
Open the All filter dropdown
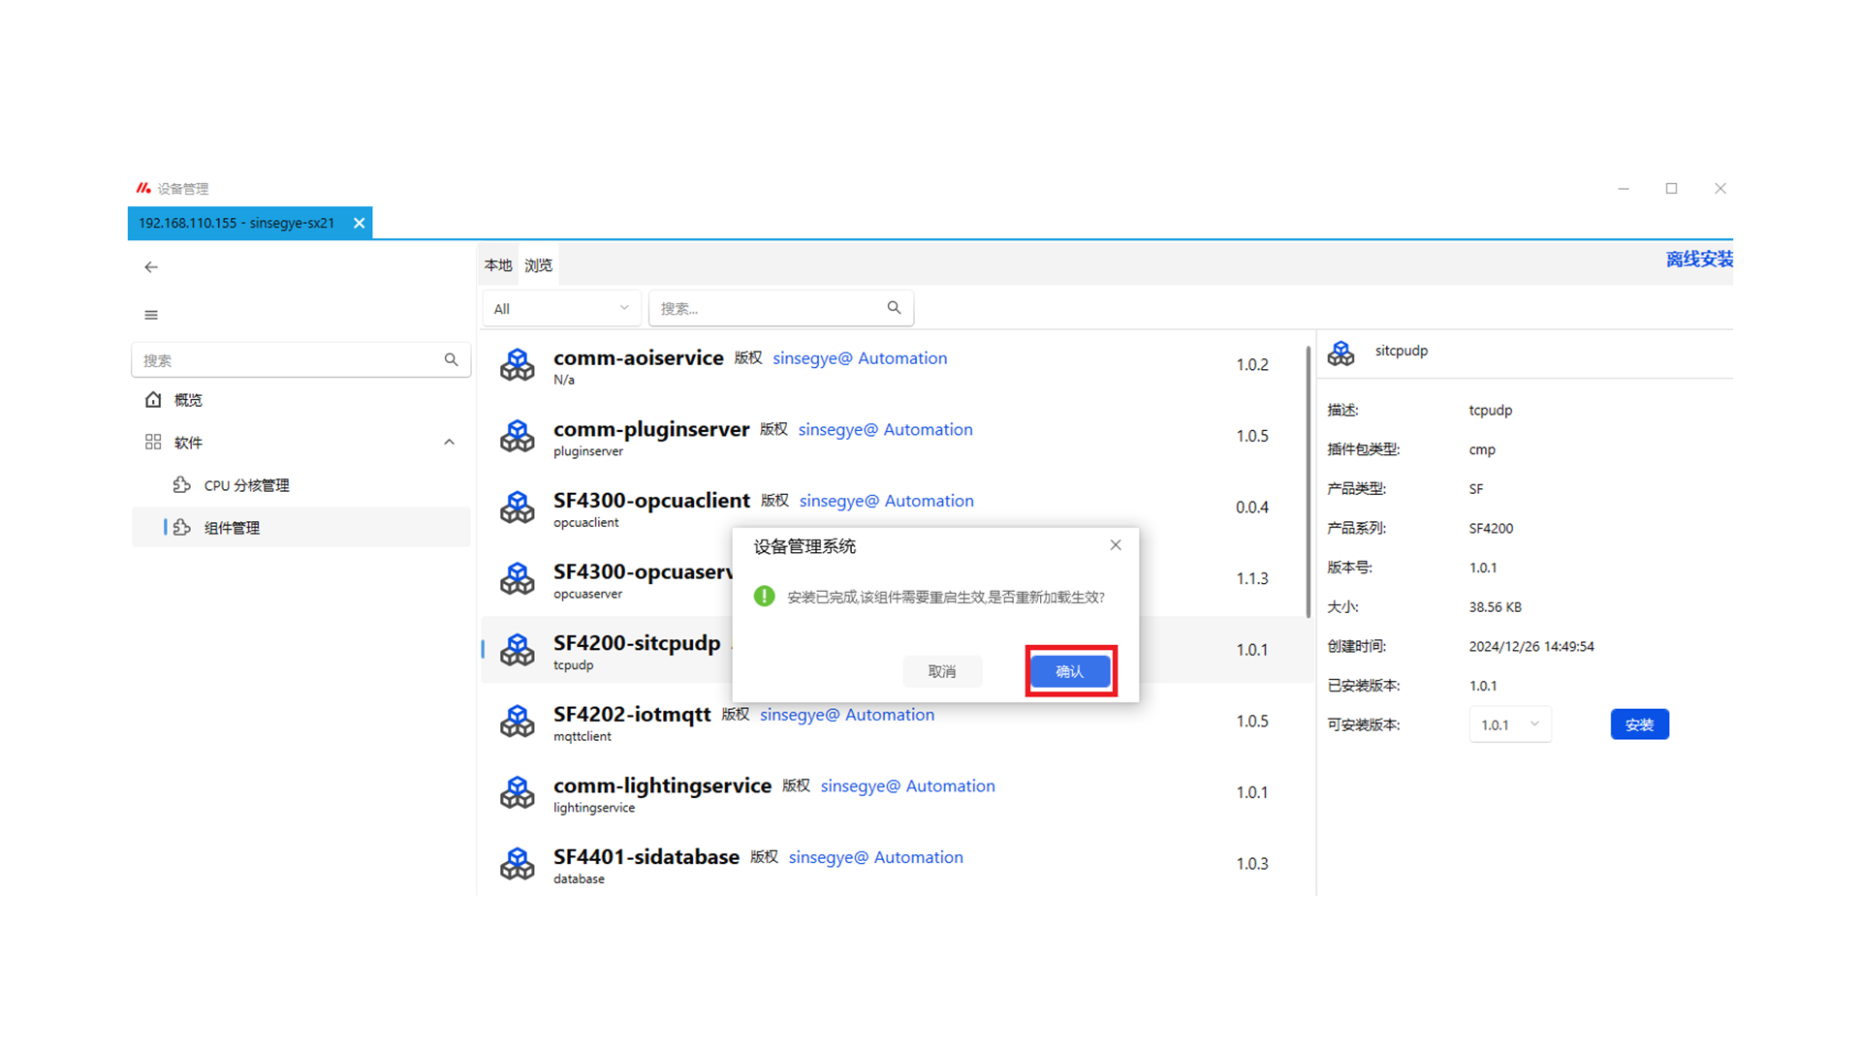coord(561,308)
